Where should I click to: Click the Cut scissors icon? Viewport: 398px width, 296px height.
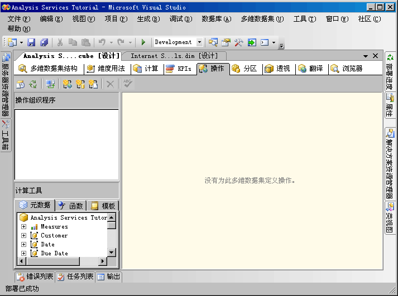pyautogui.click(x=60, y=42)
